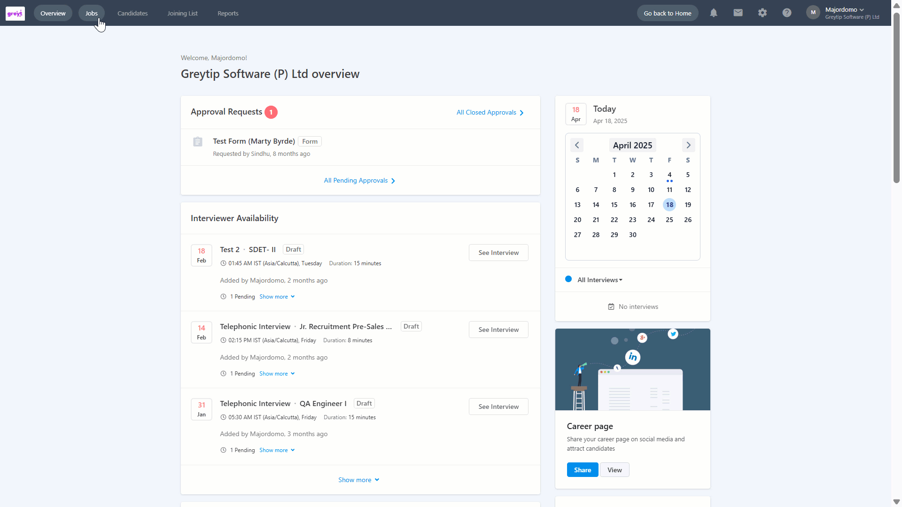This screenshot has height=507, width=902.
Task: Open the Reports tab
Action: pyautogui.click(x=228, y=13)
